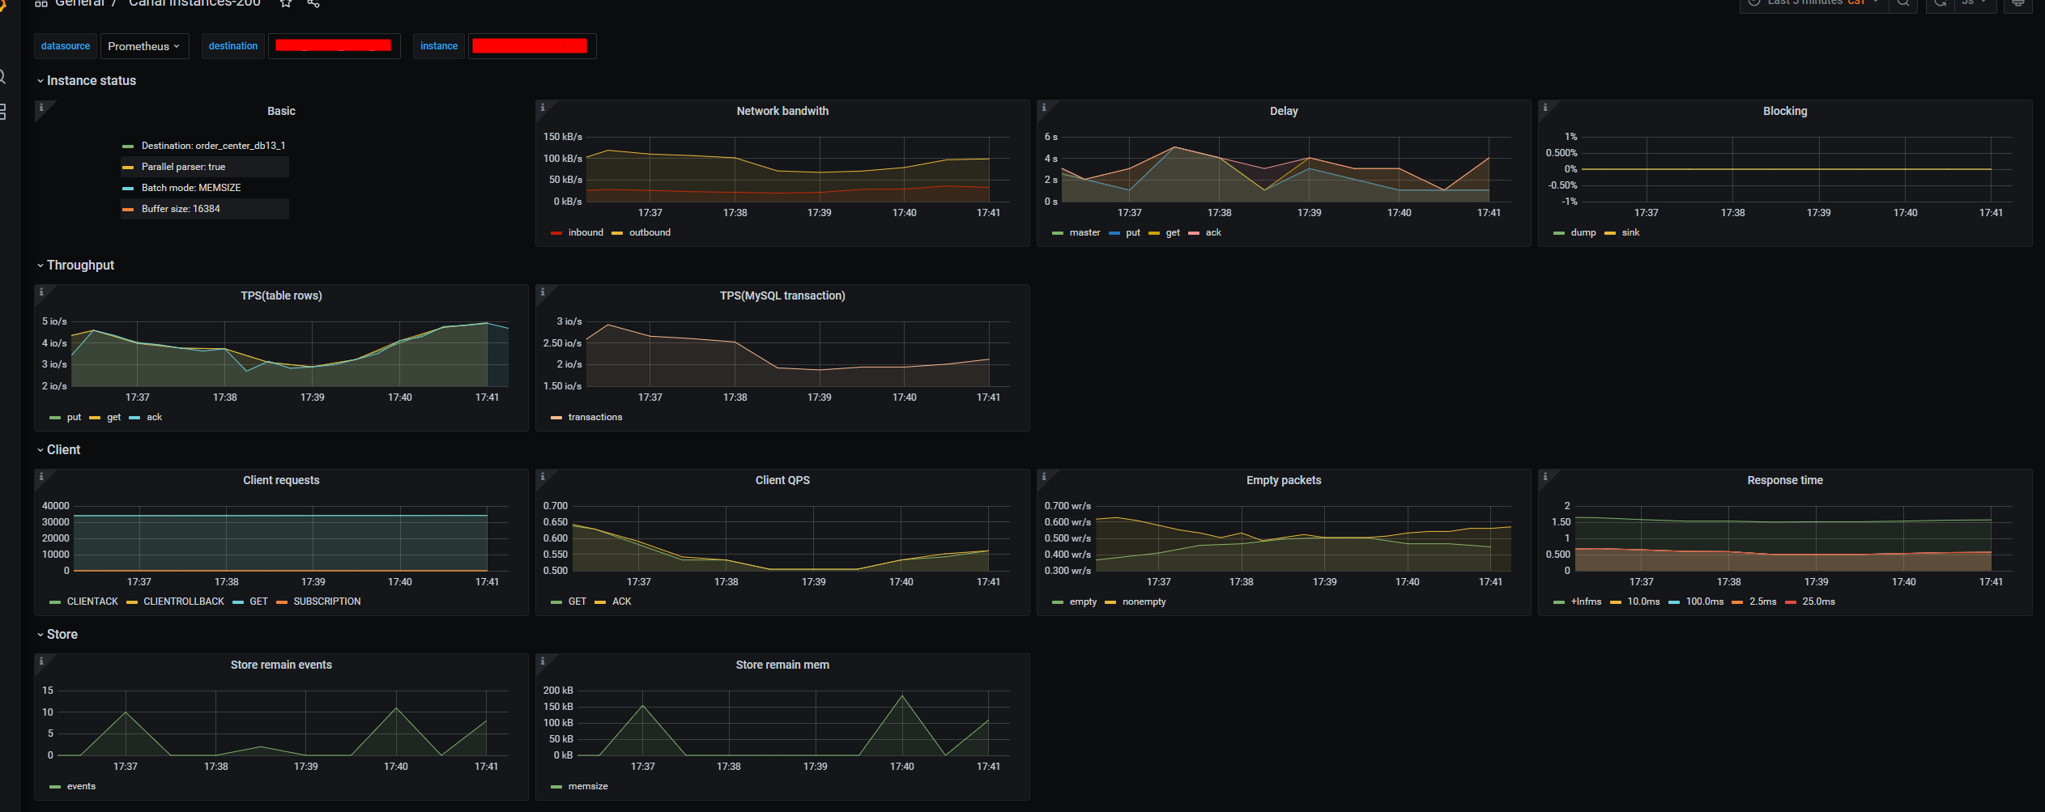Image resolution: width=2045 pixels, height=812 pixels.
Task: Open the Store remain mem panel title menu
Action: (782, 665)
